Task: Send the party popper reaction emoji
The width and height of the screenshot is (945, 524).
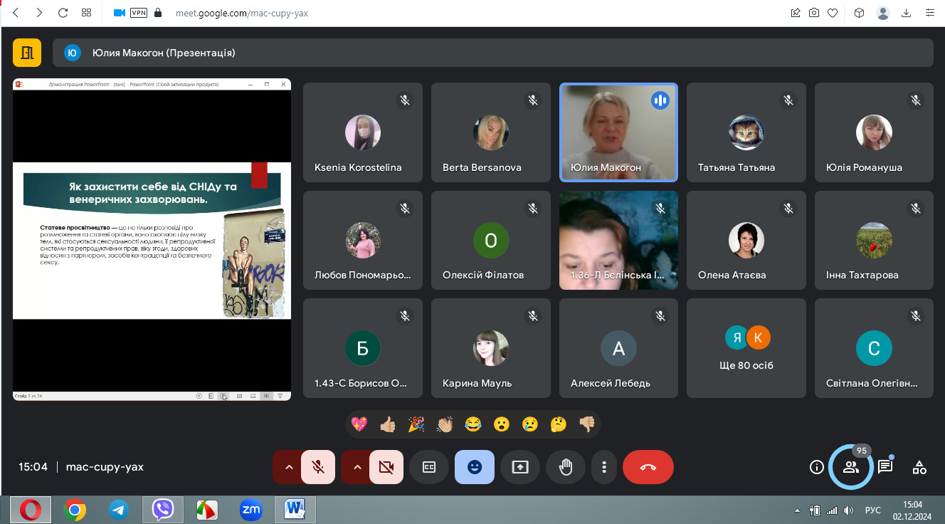Action: [x=416, y=425]
